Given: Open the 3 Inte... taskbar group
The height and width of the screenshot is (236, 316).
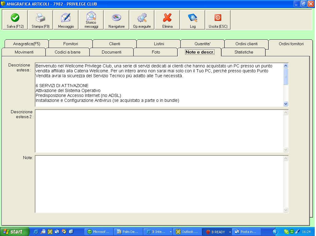Looking at the screenshot, I should pyautogui.click(x=158, y=232).
